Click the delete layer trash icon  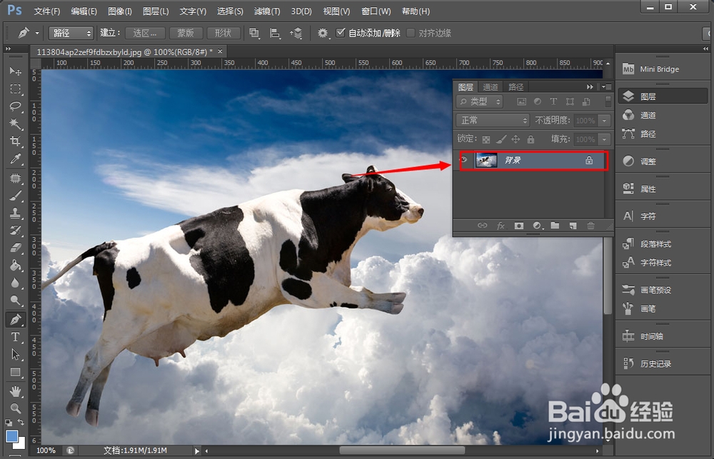pyautogui.click(x=590, y=226)
